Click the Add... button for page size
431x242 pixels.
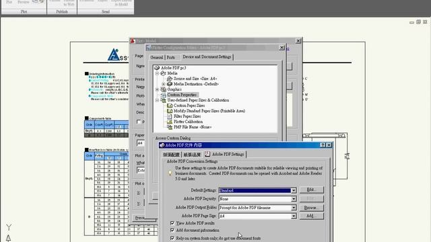pyautogui.click(x=311, y=216)
